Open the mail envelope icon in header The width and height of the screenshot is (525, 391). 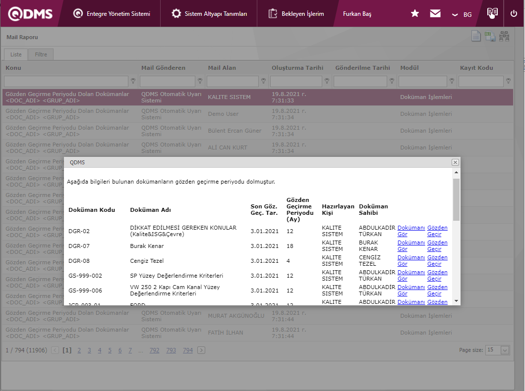pos(435,14)
